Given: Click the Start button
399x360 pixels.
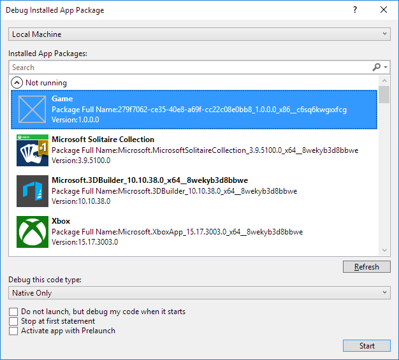Looking at the screenshot, I should pyautogui.click(x=366, y=346).
